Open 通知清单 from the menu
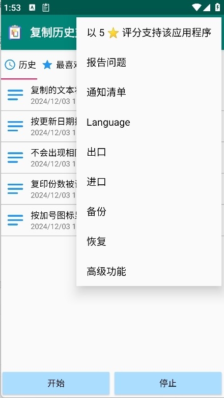This screenshot has height=398, width=224. pos(149,92)
